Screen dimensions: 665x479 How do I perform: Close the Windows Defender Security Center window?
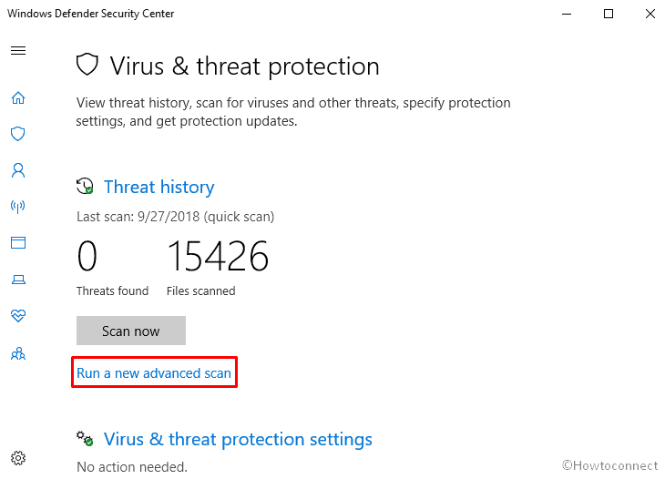[650, 14]
